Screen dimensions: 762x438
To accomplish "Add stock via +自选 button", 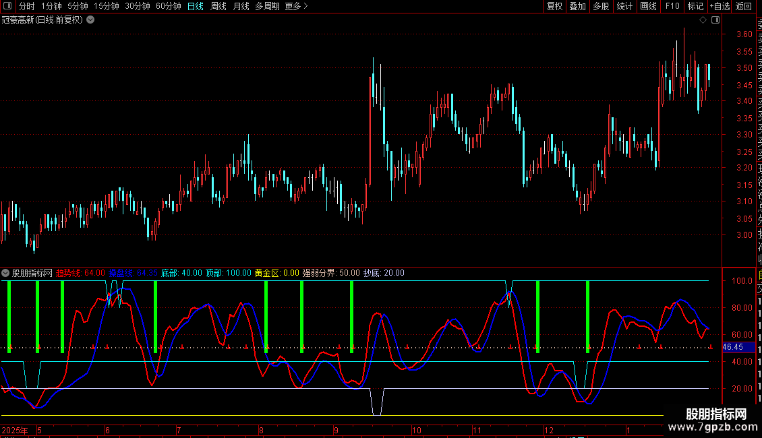I will click(719, 6).
